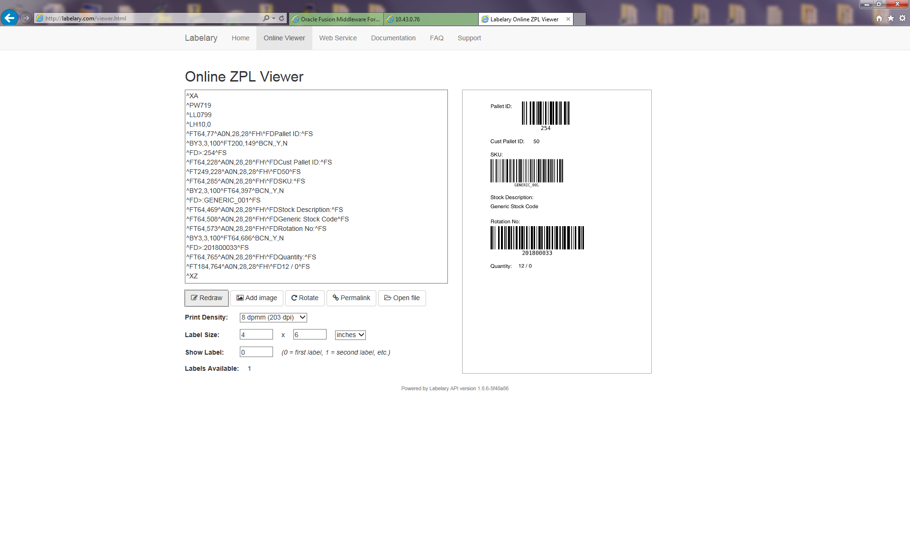
Task: Open the Support navigation item
Action: [469, 38]
